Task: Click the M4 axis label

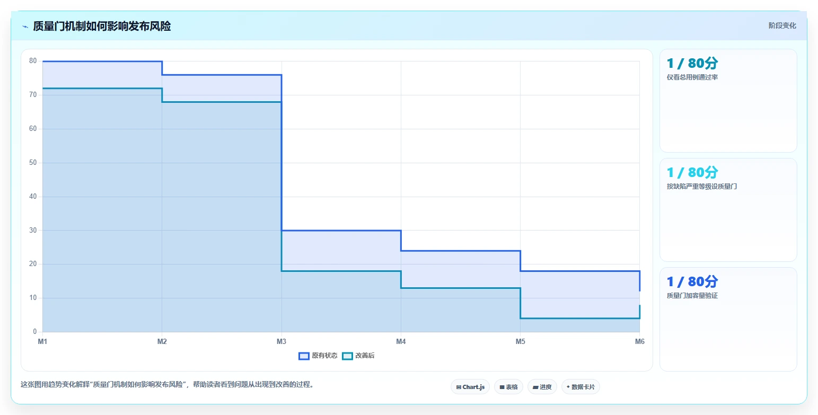Action: click(x=401, y=341)
